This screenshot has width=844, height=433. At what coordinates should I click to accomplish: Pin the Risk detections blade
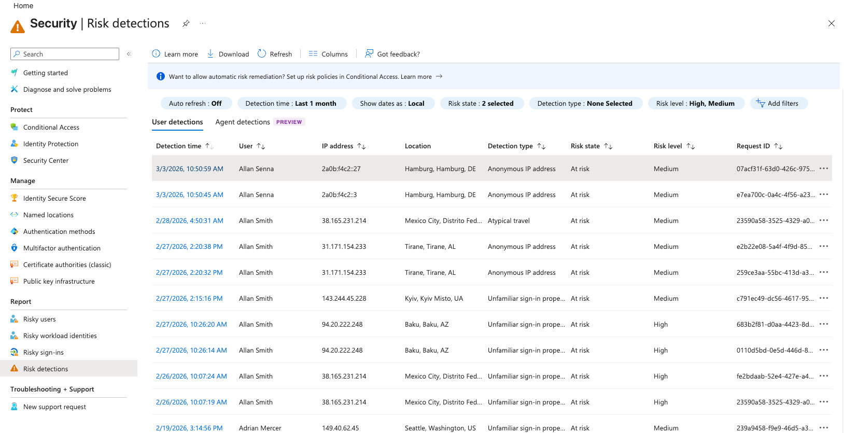[x=186, y=23]
